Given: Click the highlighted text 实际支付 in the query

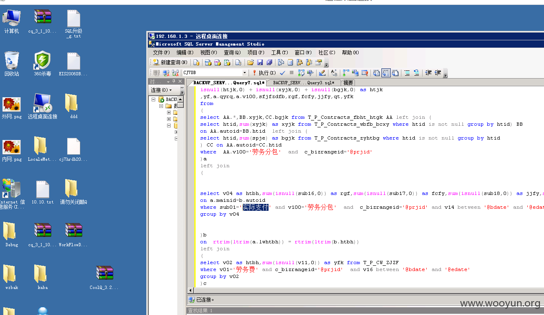Looking at the screenshot, I should click(255, 207).
